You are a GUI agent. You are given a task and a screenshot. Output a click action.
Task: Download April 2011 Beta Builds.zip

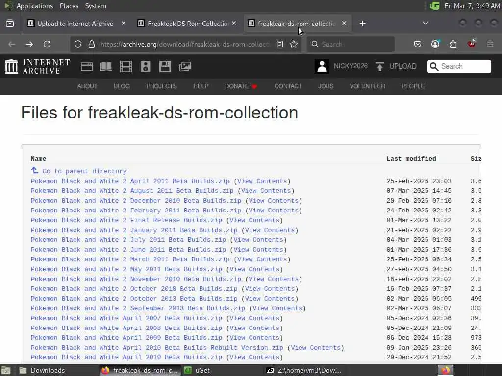point(130,181)
